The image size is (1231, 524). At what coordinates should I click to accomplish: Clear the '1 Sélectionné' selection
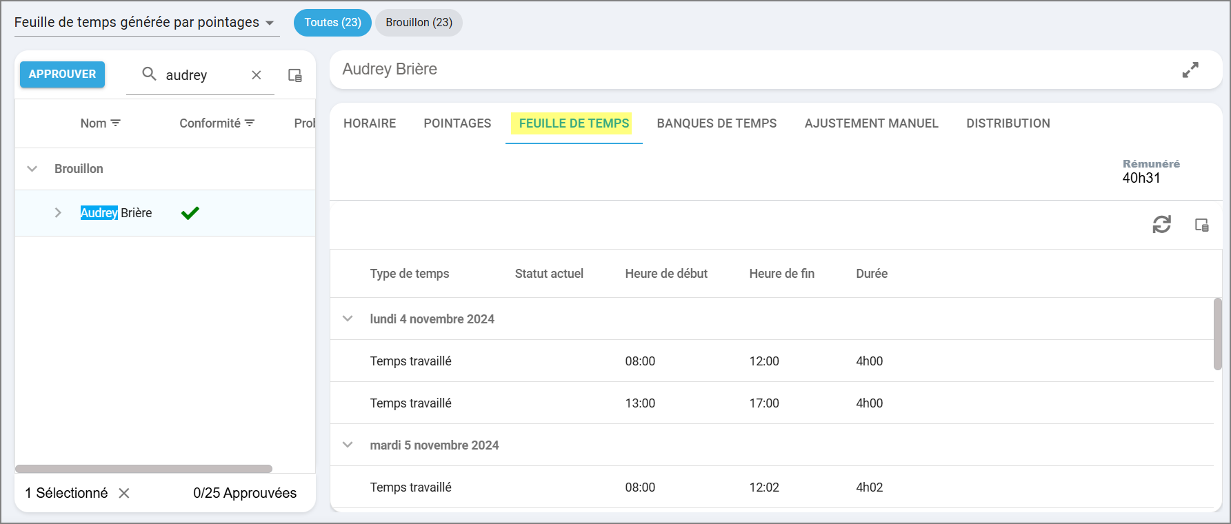(124, 493)
